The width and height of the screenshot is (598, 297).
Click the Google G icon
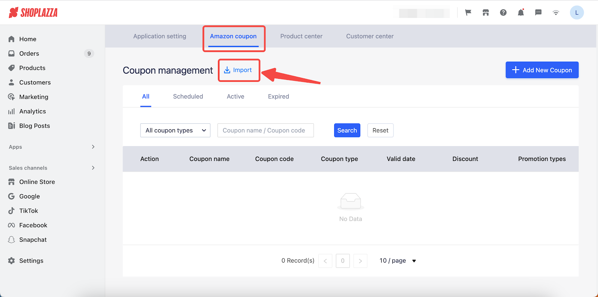[12, 196]
